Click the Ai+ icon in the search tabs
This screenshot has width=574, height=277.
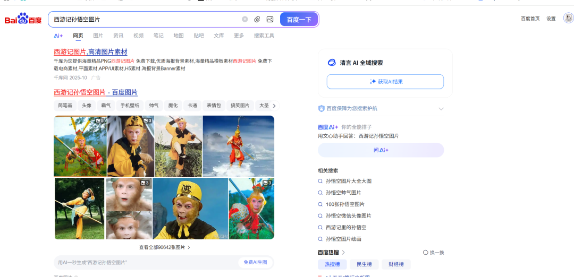click(x=58, y=36)
